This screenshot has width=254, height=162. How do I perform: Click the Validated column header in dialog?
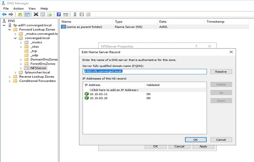pyautogui.click(x=175, y=85)
